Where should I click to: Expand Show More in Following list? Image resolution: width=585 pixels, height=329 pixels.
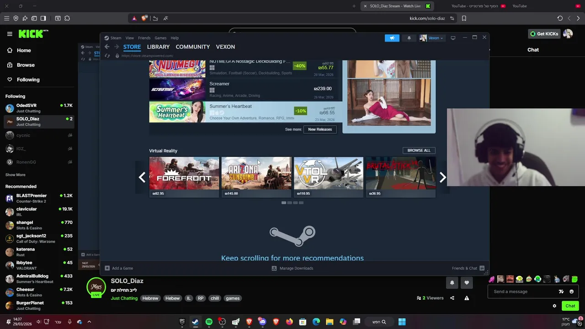(x=15, y=175)
